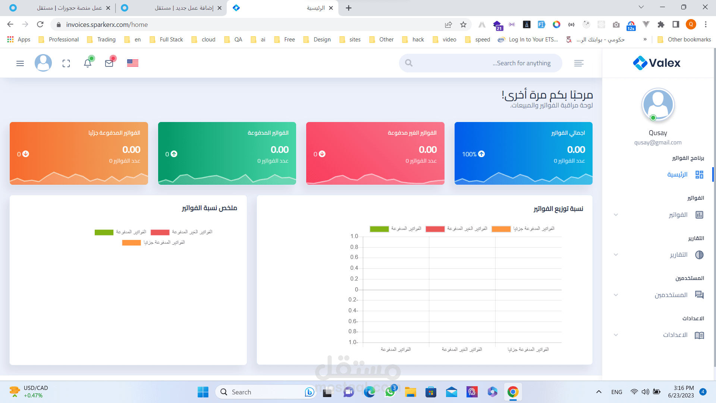The image size is (716, 403).
Task: Open the الفواتير المدفوعة green card
Action: coord(227,153)
